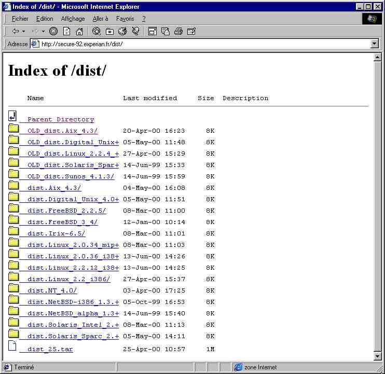This screenshot has height=374, width=385.
Task: Open the Favorites folder toolbar icon
Action: [x=109, y=32]
